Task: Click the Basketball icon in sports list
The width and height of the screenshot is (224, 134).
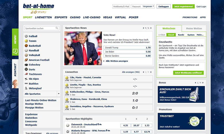Action: pos(26,46)
